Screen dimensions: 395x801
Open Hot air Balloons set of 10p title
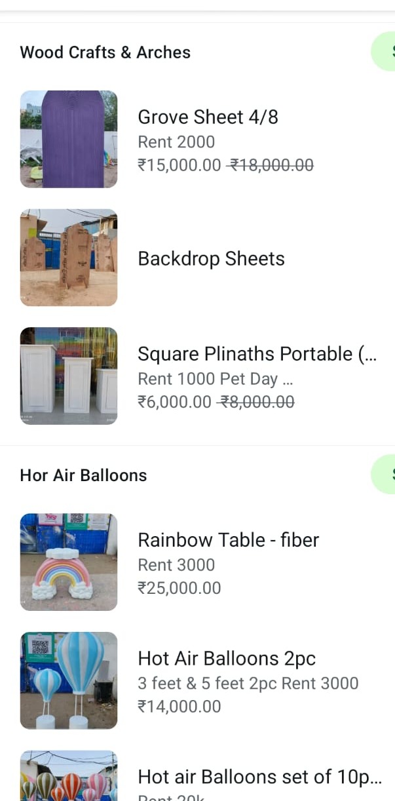click(259, 777)
